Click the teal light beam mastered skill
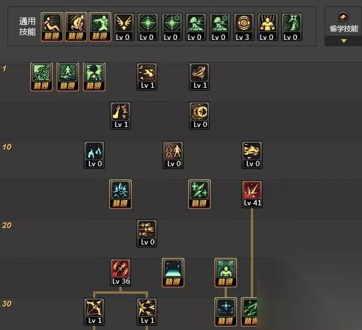This screenshot has width=362, height=330. pos(173,273)
